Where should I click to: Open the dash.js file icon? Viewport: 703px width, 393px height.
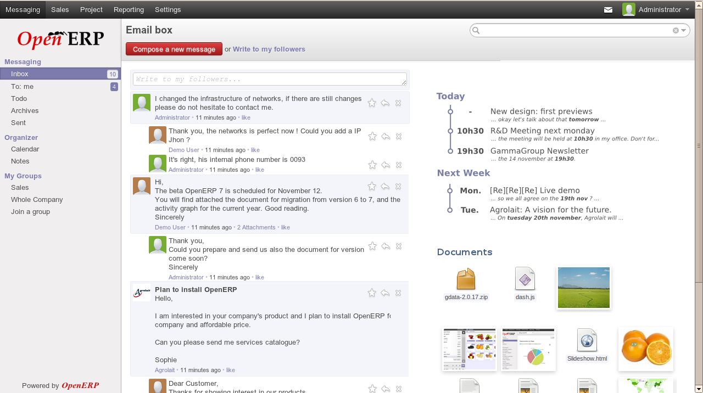tap(525, 279)
